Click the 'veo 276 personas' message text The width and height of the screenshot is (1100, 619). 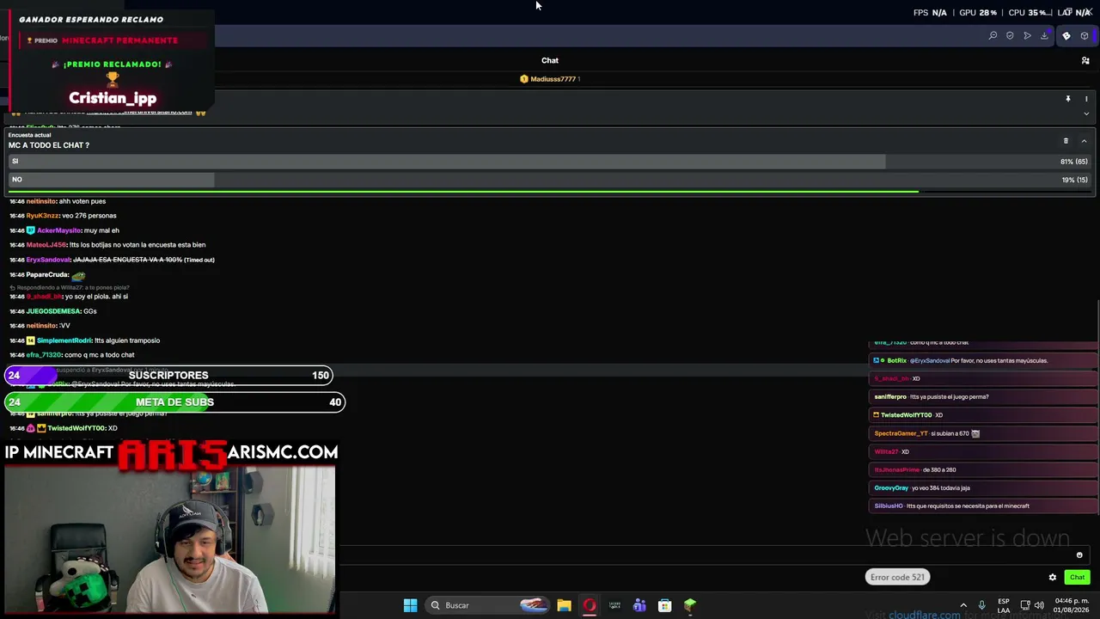coord(89,216)
